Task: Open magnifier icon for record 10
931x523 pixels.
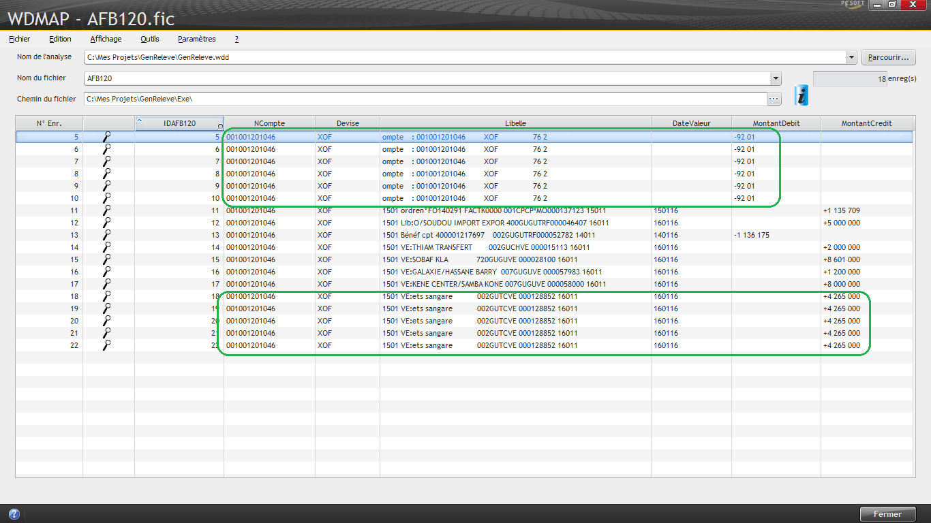Action: click(107, 198)
